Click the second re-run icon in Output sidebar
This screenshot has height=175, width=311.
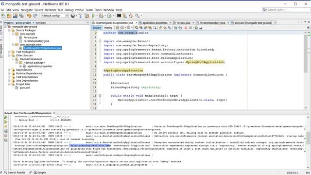[5, 122]
